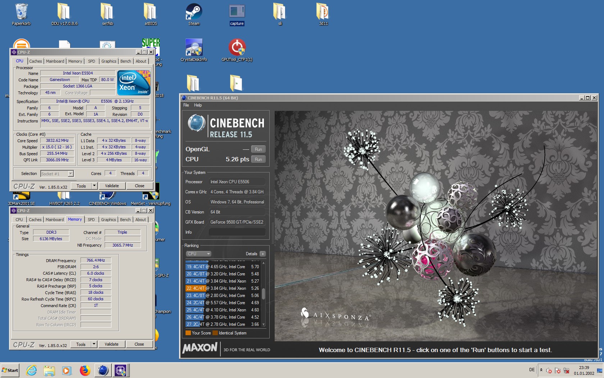Launch Firefox from the taskbar
The image size is (604, 378).
85,370
